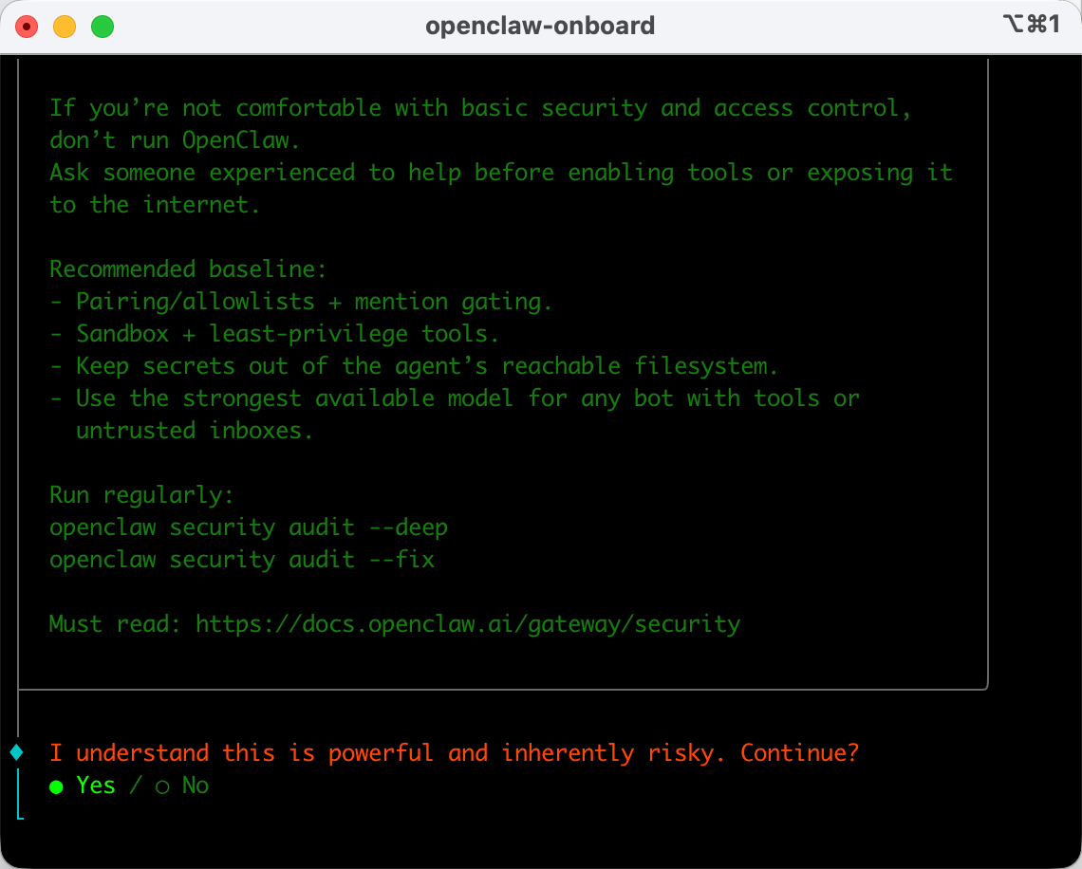Click the cyan diamond prompt marker
Screen dimensions: 1082x869
(16, 753)
